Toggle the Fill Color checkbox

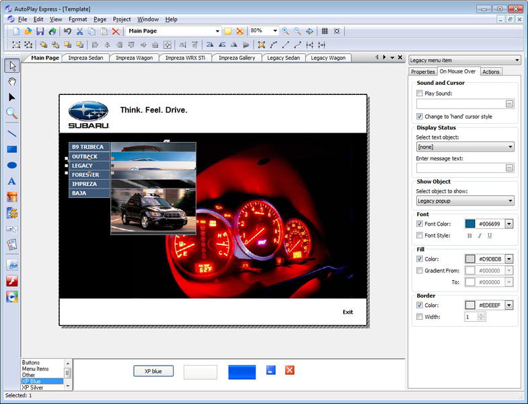coord(419,259)
